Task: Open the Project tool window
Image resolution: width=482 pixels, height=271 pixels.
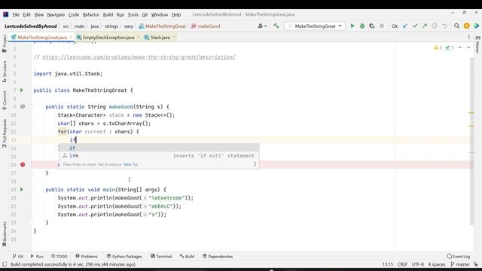Action: (5, 44)
